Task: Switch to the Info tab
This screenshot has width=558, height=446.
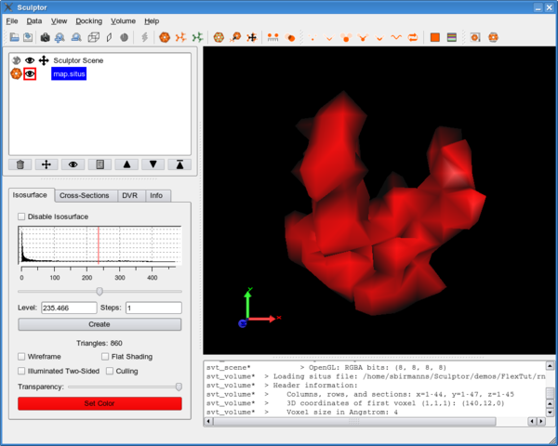Action: pyautogui.click(x=156, y=196)
